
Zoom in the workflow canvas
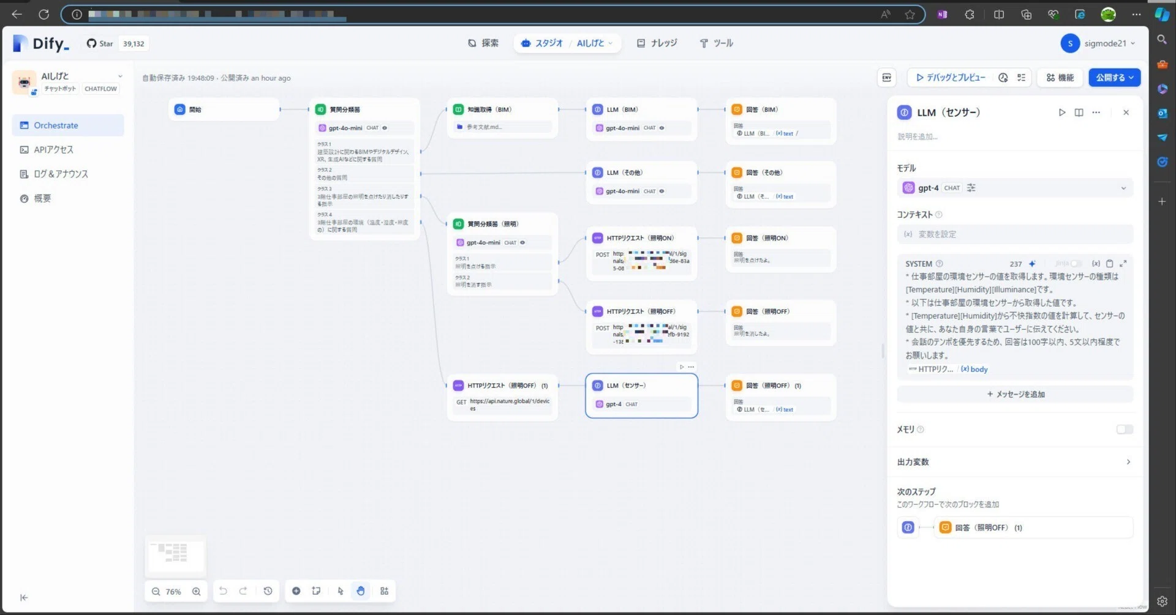tap(196, 591)
